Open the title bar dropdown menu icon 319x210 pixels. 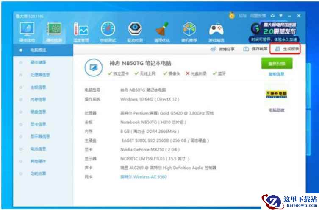click(281, 15)
